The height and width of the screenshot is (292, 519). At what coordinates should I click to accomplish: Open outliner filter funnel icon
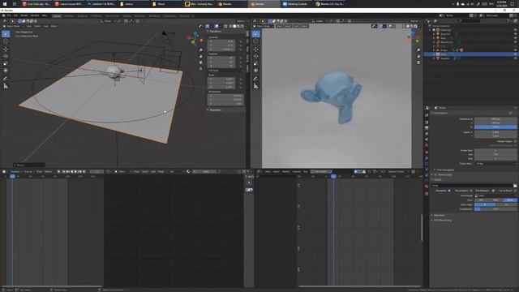click(x=508, y=21)
